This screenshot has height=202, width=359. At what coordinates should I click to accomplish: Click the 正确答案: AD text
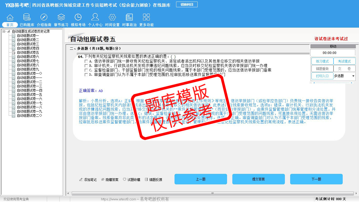[x=91, y=91]
